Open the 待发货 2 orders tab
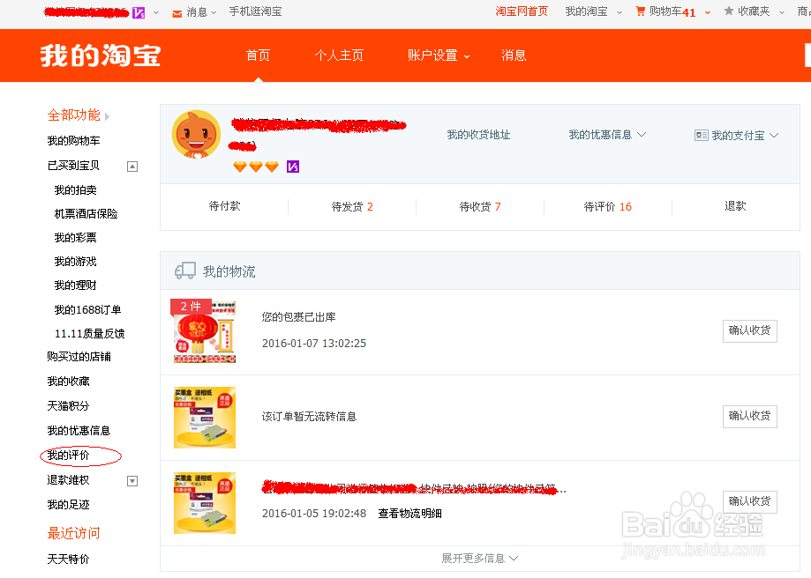The height and width of the screenshot is (578, 811). [352, 206]
